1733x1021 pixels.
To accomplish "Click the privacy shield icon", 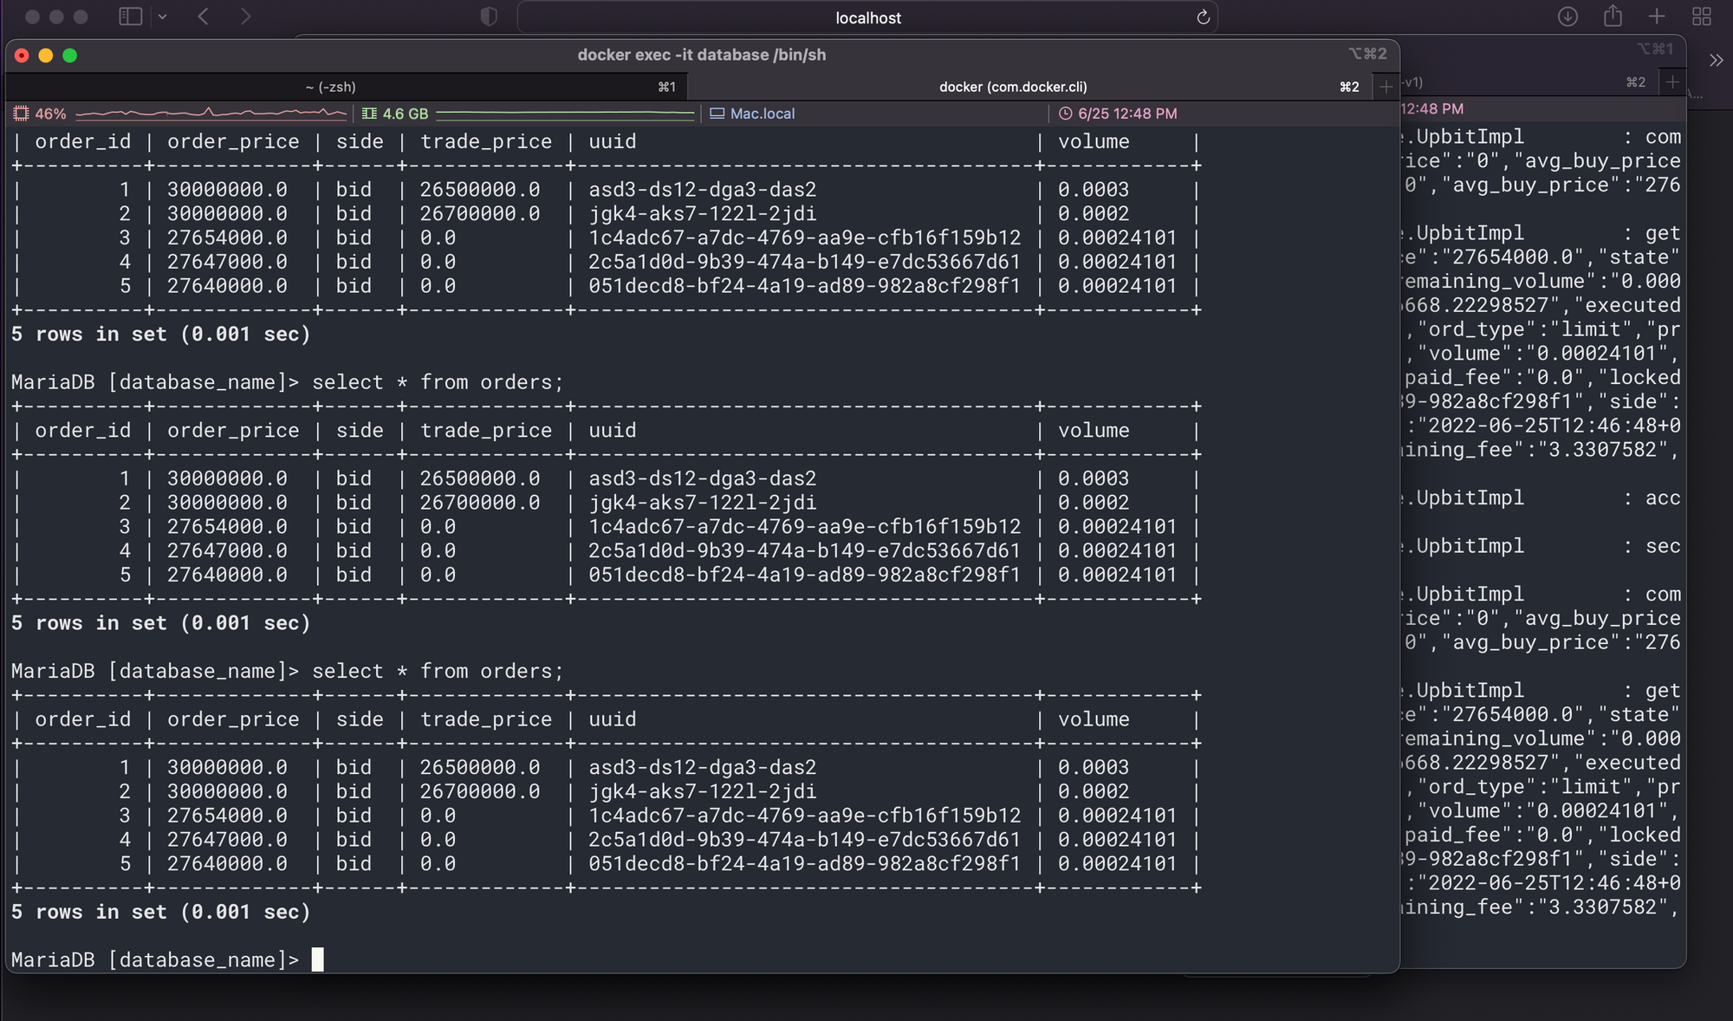I will 489,16.
